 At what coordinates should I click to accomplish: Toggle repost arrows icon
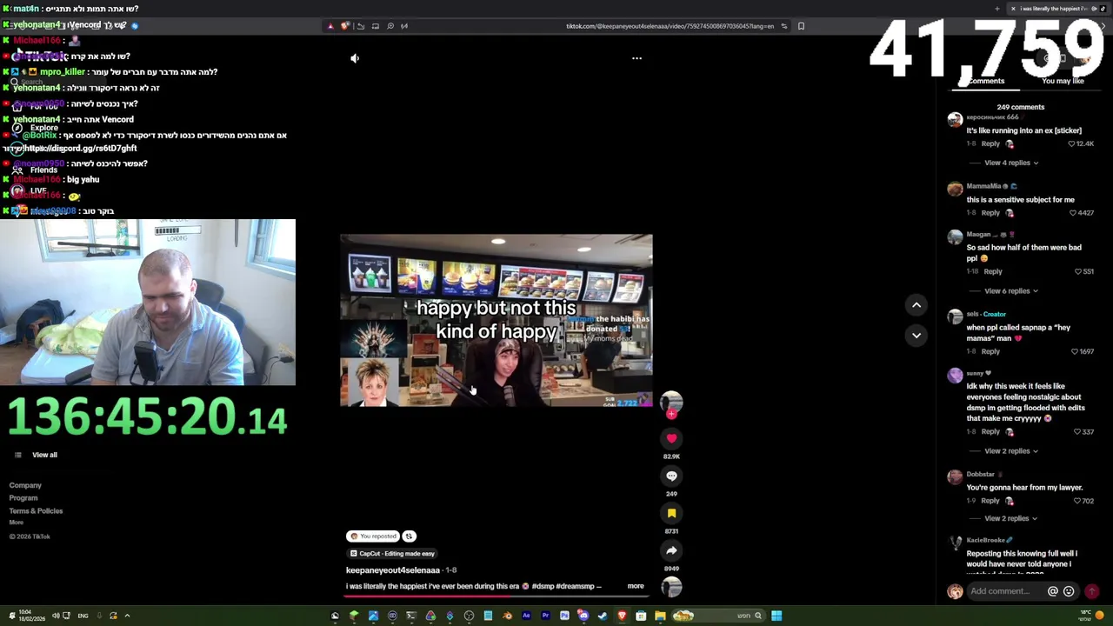click(409, 536)
